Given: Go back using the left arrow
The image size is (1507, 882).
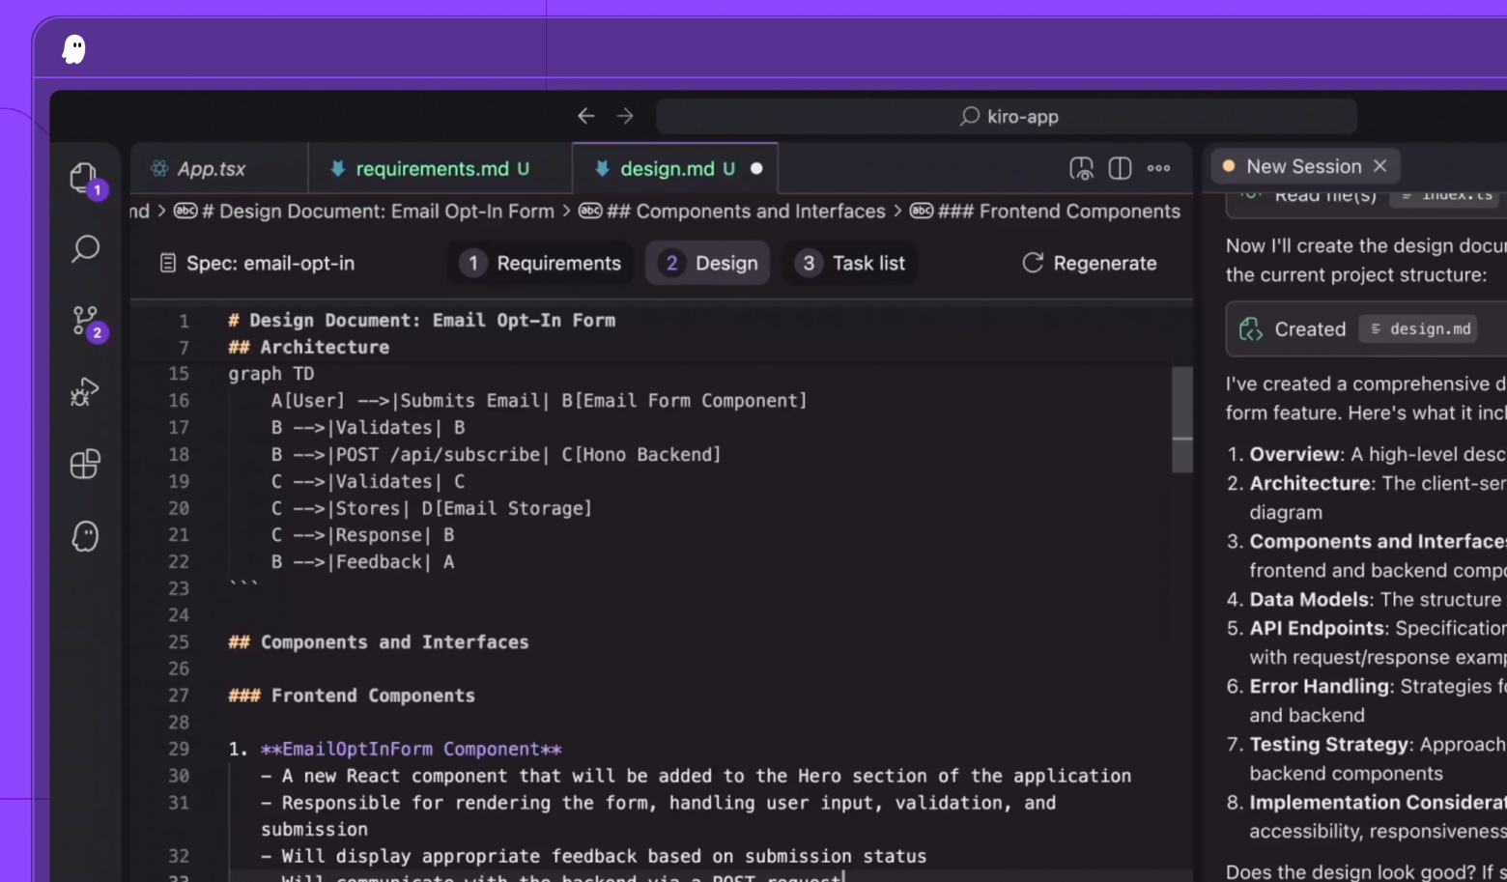Looking at the screenshot, I should pos(586,116).
